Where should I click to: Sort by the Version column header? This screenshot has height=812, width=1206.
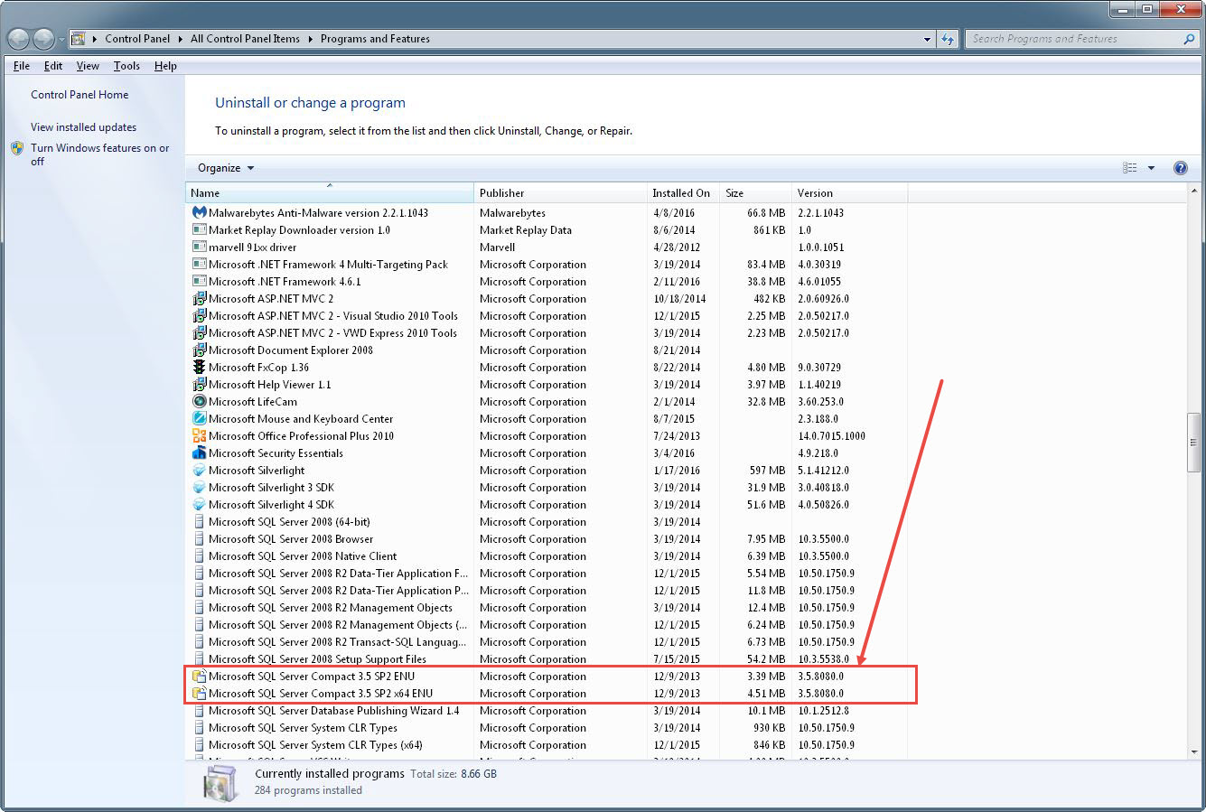click(849, 193)
